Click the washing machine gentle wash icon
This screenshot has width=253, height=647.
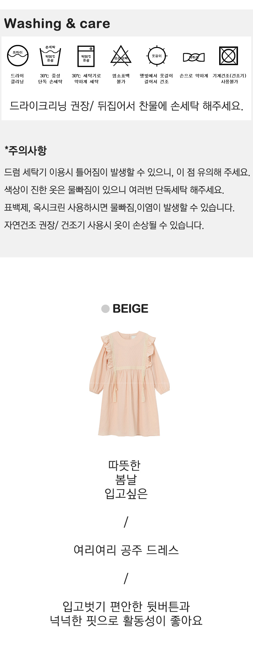[86, 56]
